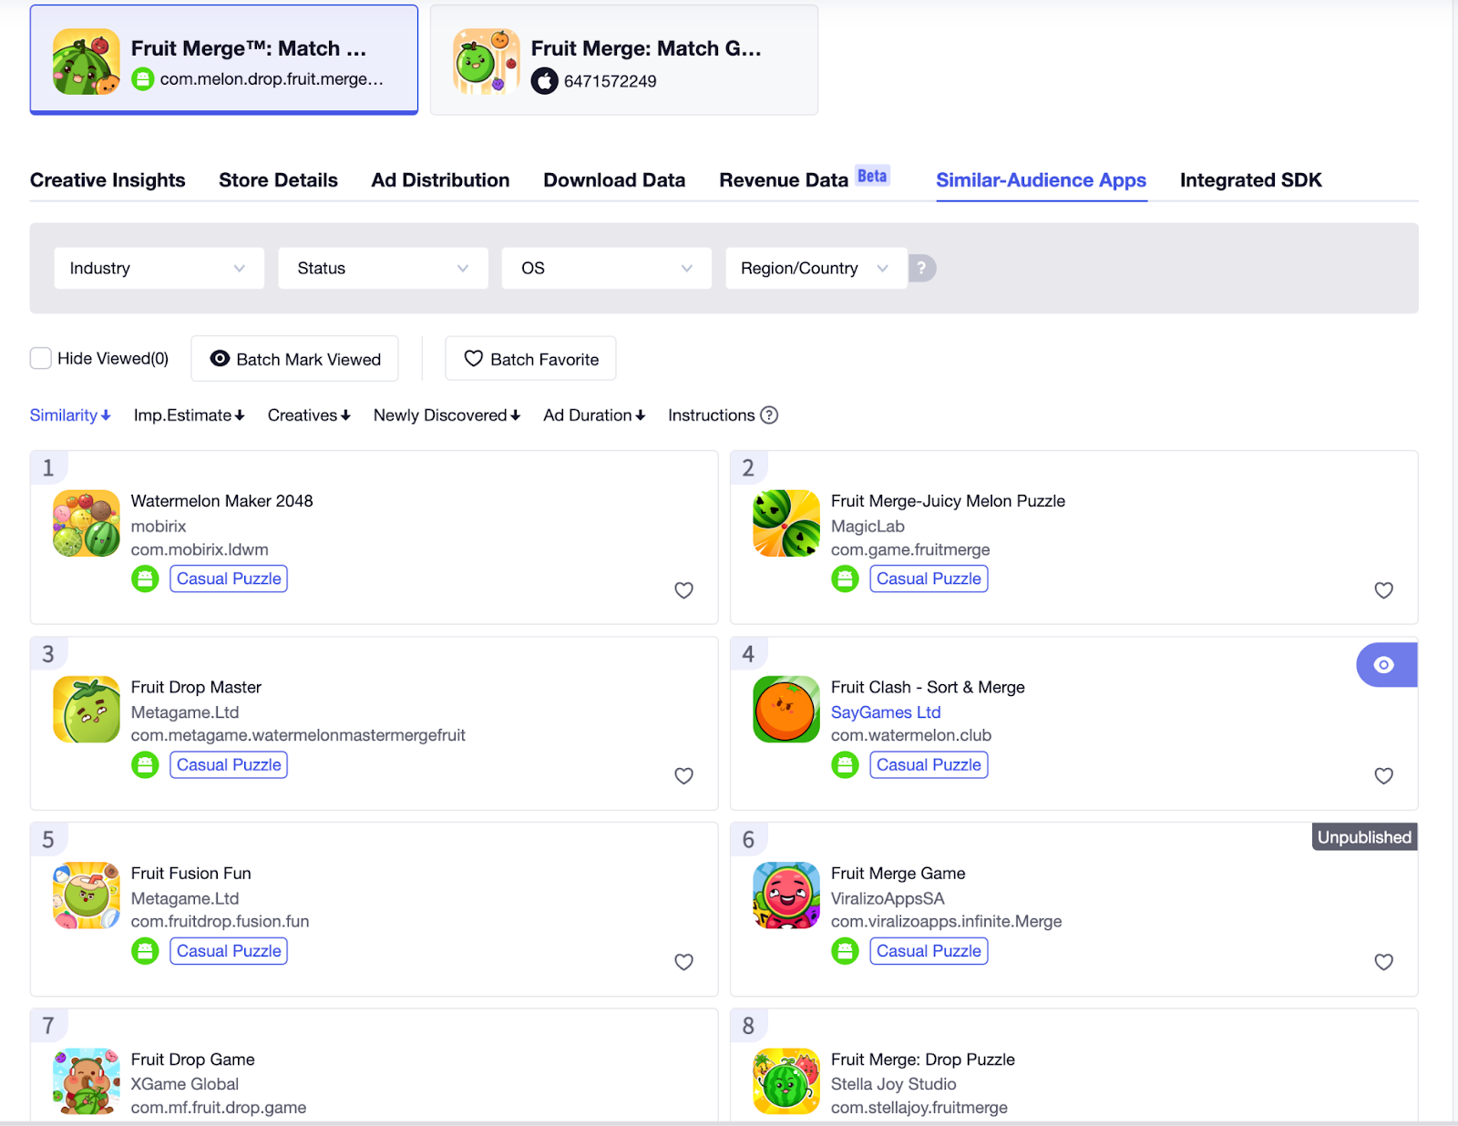The image size is (1458, 1126).
Task: Click Casual Puzzle tag on Fruit Merge Game
Action: point(929,951)
